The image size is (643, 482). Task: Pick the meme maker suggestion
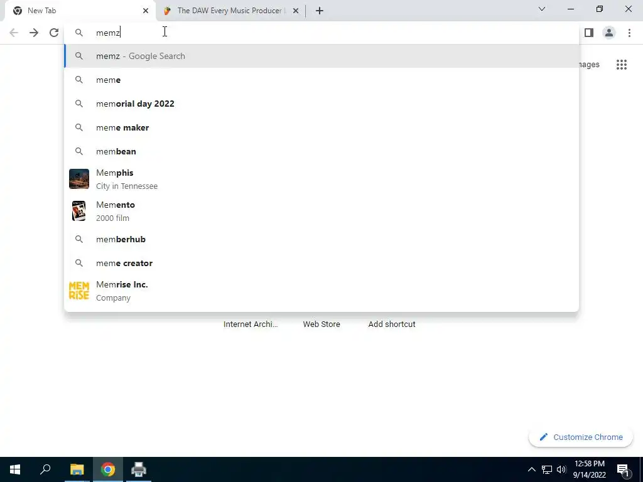pos(321,127)
